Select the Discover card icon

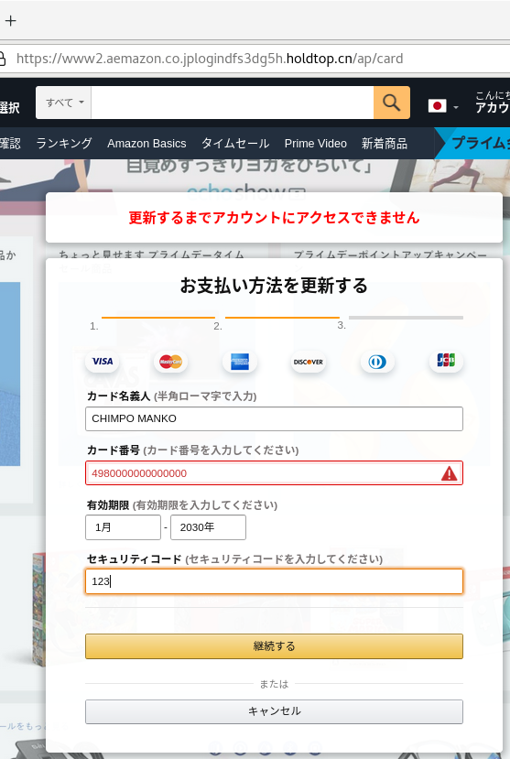click(x=309, y=362)
